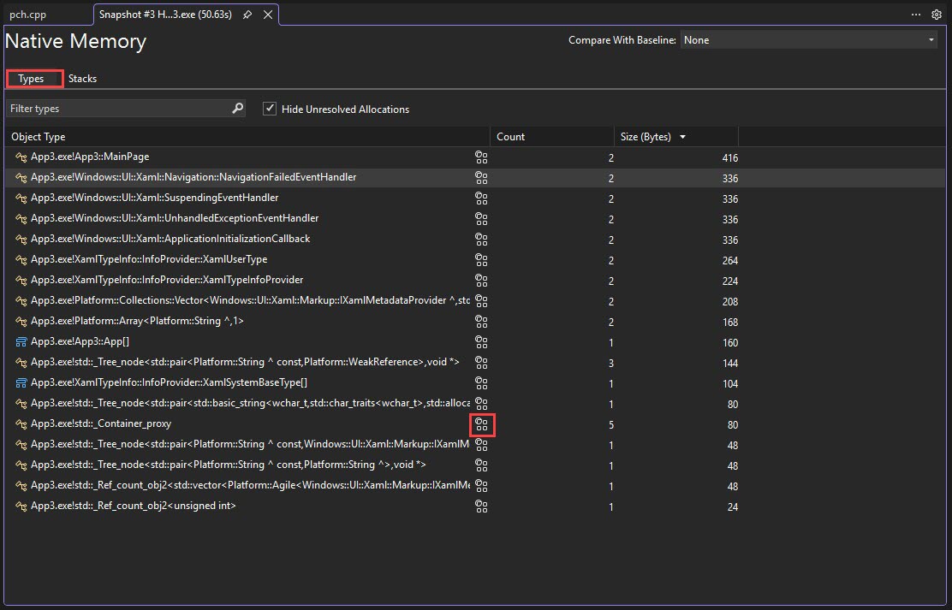Sort by the Object Type column header

click(x=38, y=136)
